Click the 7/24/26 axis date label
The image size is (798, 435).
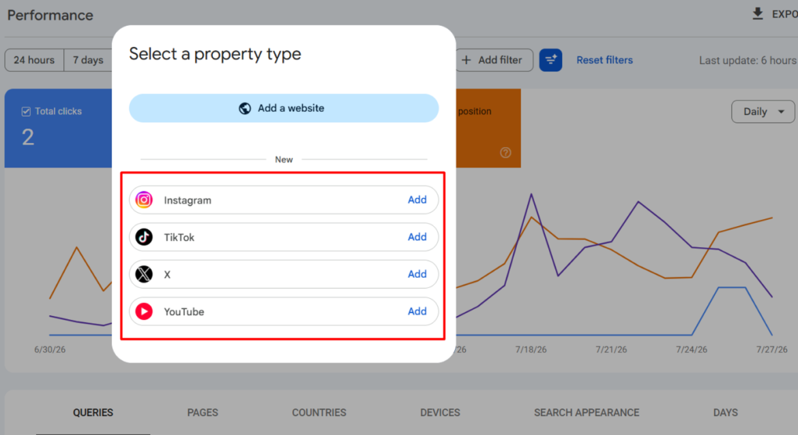click(692, 350)
